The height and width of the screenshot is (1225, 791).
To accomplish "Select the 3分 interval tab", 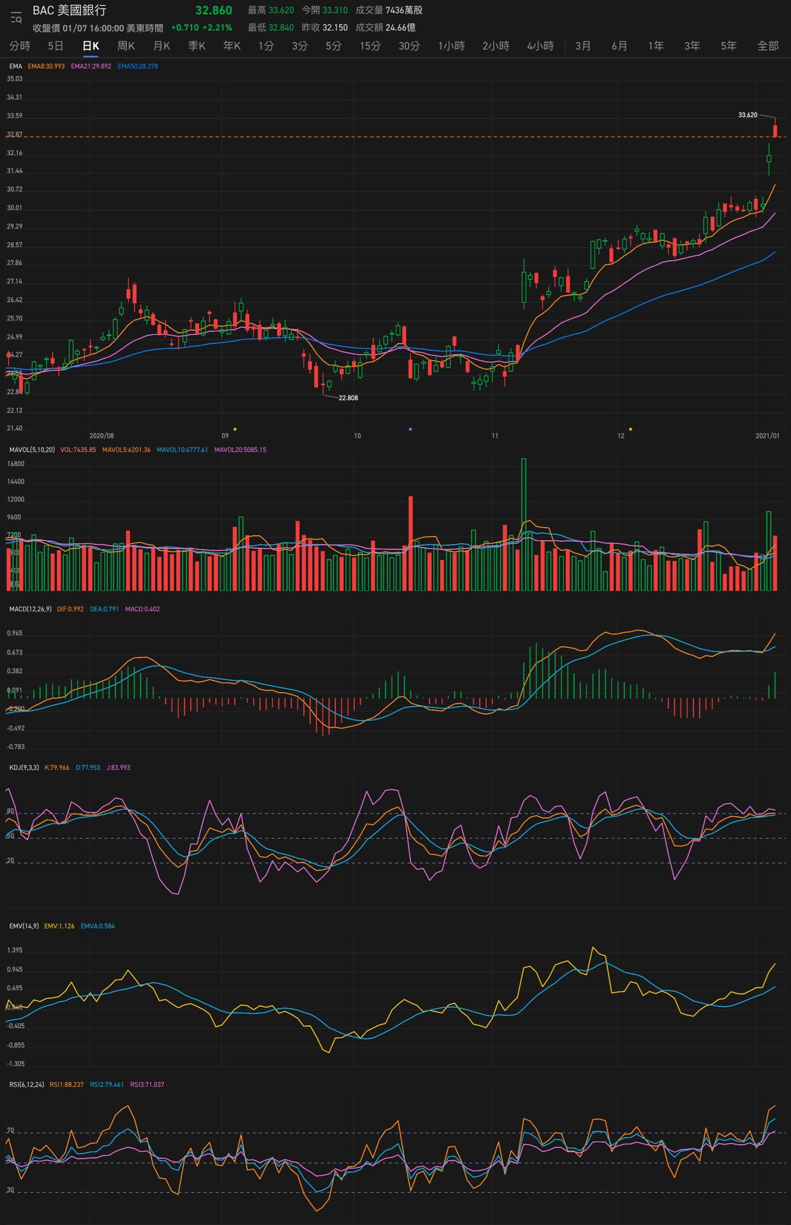I will [x=300, y=46].
